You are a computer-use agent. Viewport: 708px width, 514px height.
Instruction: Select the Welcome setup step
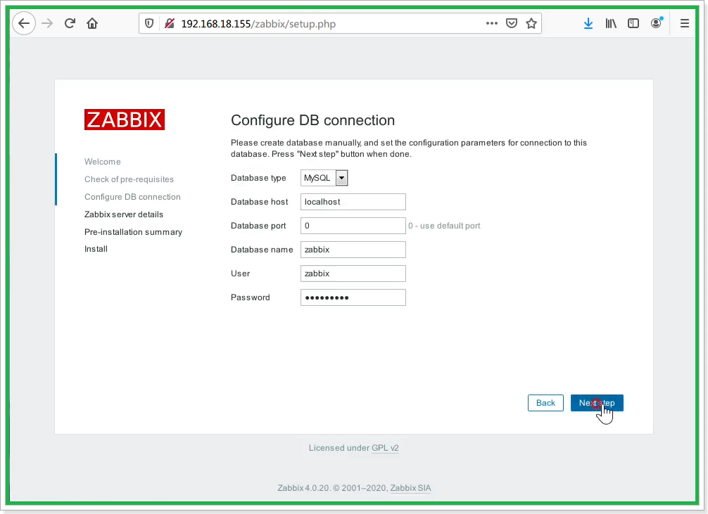click(x=103, y=162)
